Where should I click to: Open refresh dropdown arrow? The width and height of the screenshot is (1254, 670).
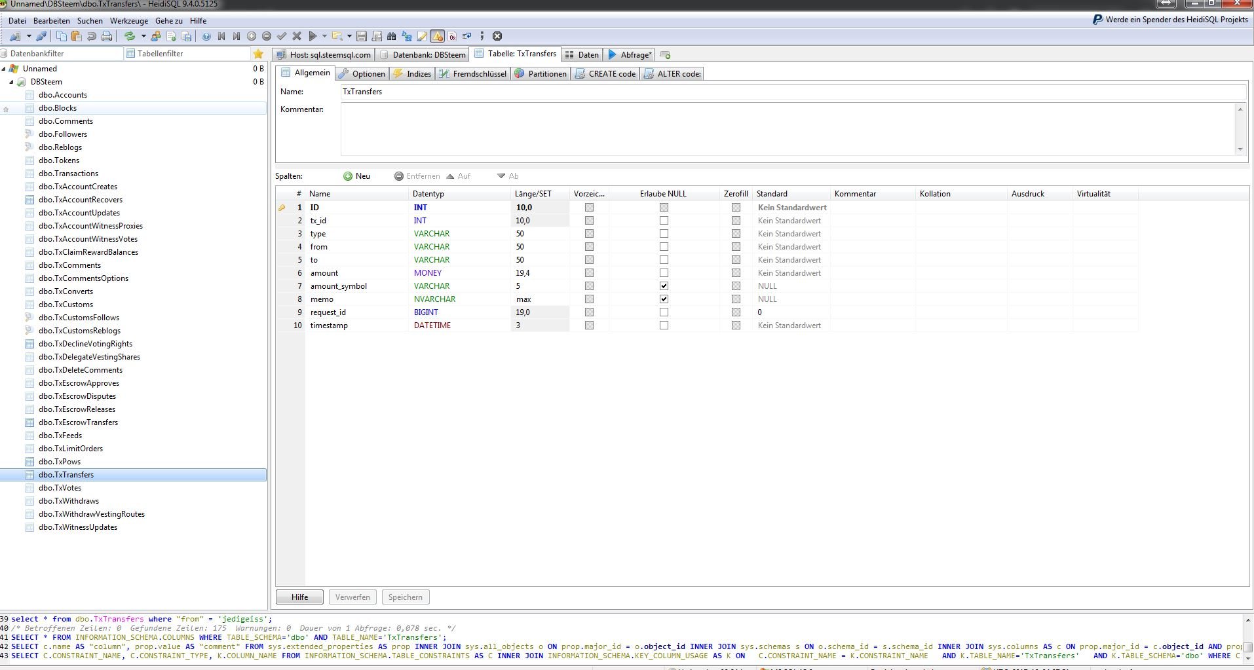(x=143, y=36)
